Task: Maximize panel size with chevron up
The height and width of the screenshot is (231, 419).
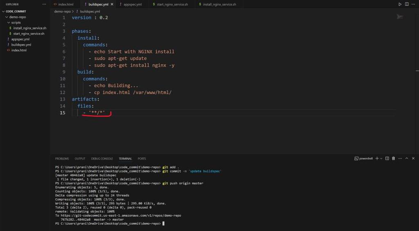Action: click(407, 158)
